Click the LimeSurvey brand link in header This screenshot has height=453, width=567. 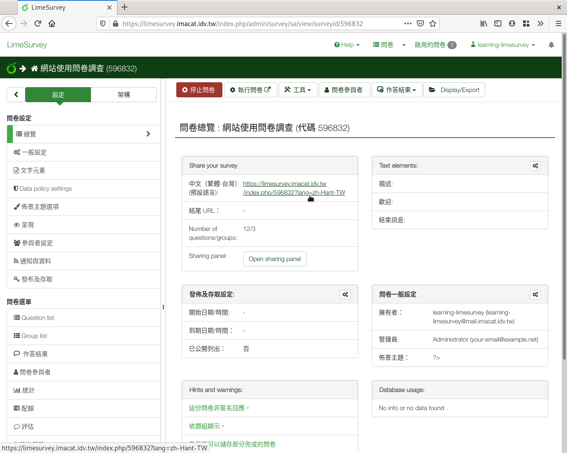point(27,45)
